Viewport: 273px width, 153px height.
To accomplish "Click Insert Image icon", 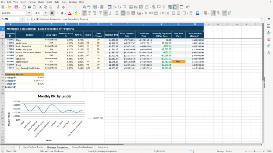I will tap(131, 7).
